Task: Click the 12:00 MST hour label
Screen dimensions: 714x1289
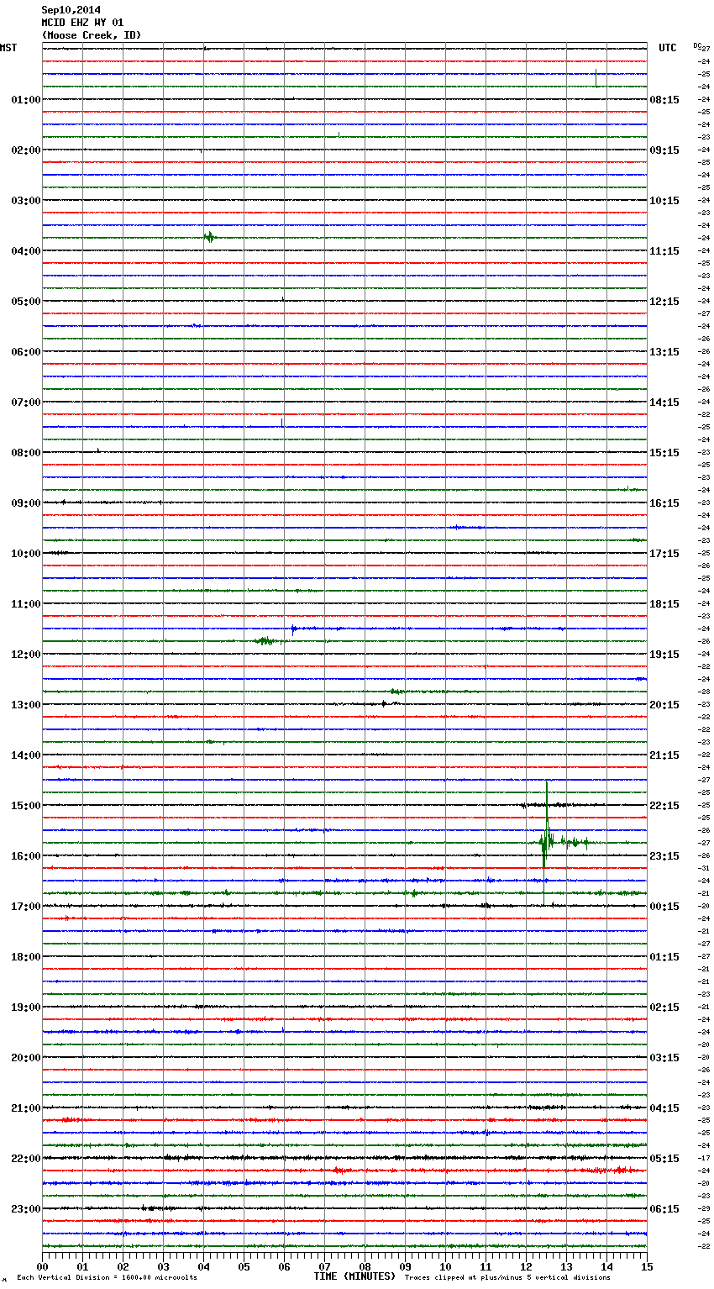Action: pos(25,655)
